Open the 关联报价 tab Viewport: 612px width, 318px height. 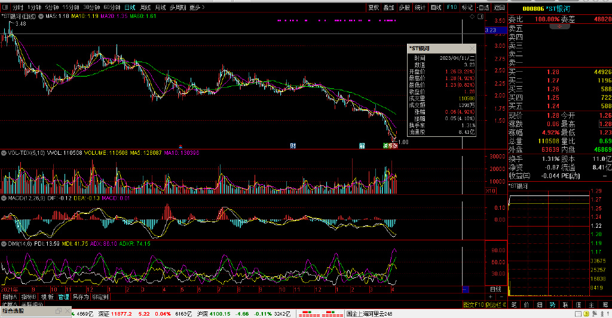coord(32,304)
